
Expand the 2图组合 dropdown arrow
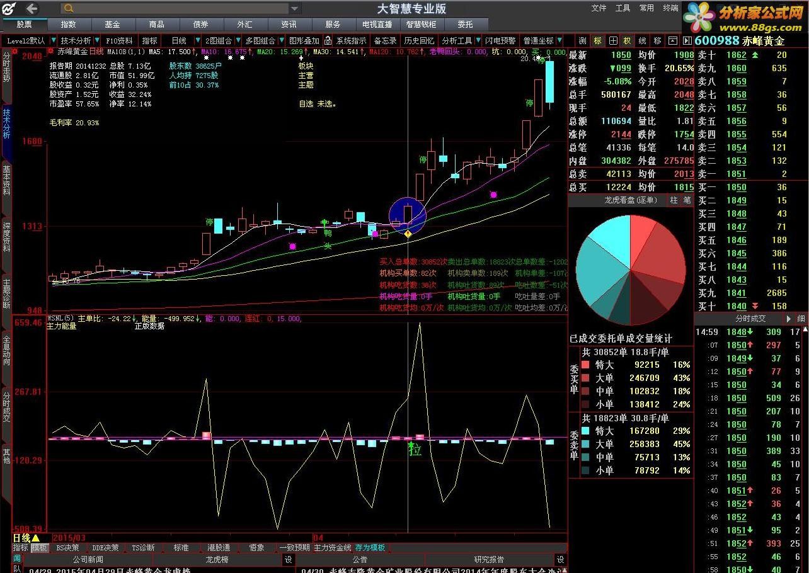pos(238,40)
